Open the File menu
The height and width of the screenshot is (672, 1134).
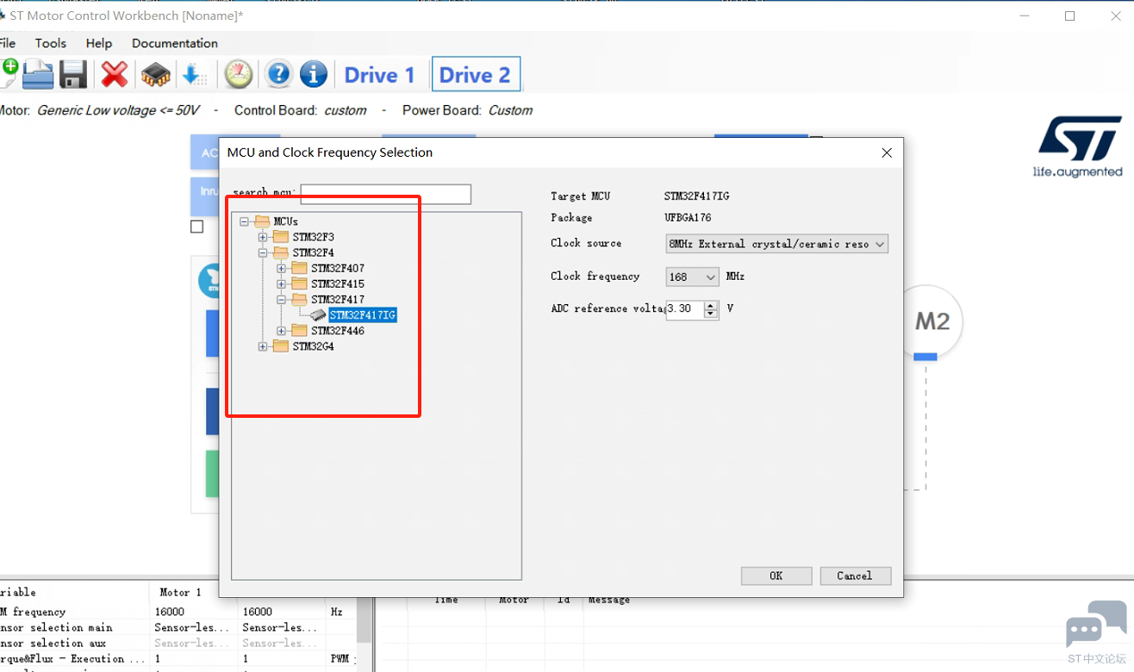click(8, 43)
